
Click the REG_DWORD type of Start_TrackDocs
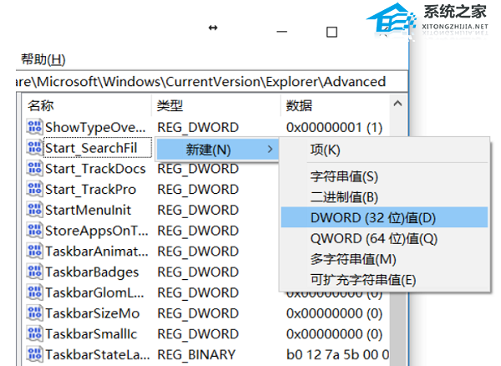click(x=198, y=169)
